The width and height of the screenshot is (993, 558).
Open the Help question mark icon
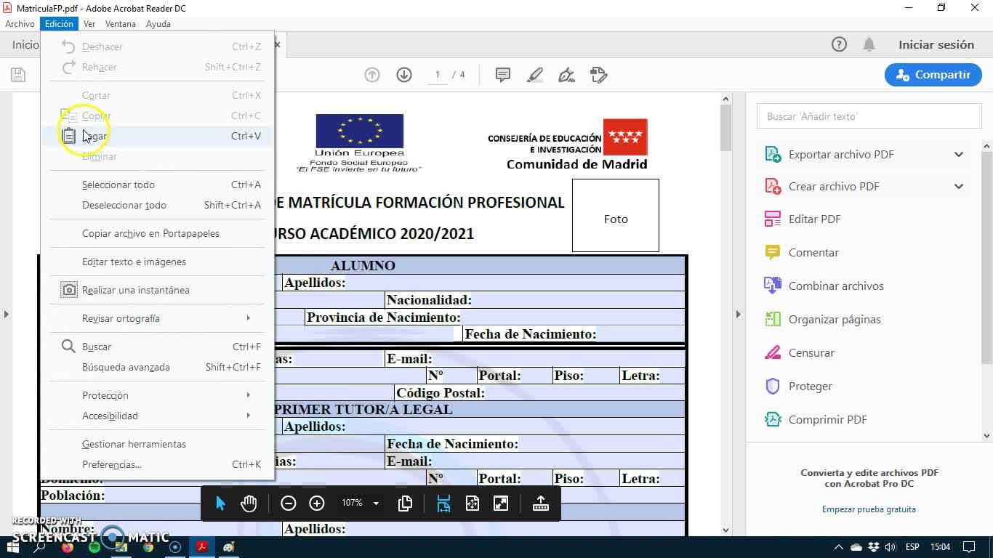tap(839, 44)
